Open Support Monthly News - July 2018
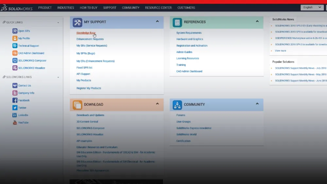The image size is (327, 184). coord(301,68)
